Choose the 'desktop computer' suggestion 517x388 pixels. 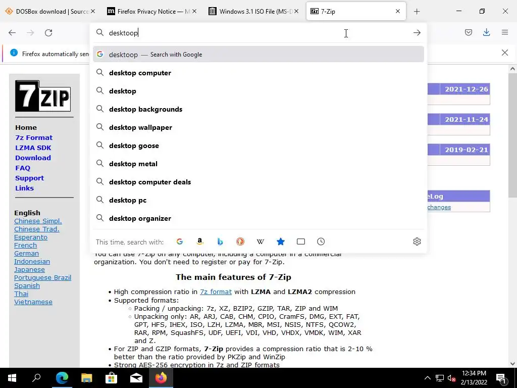tap(258, 73)
